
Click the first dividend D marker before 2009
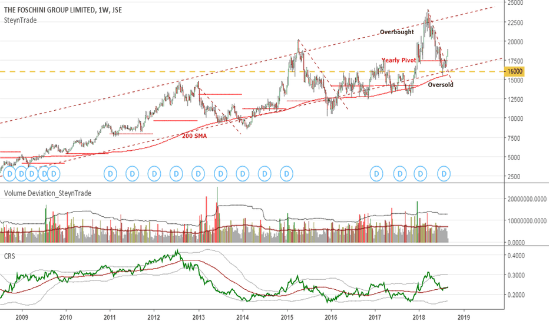tap(9, 174)
